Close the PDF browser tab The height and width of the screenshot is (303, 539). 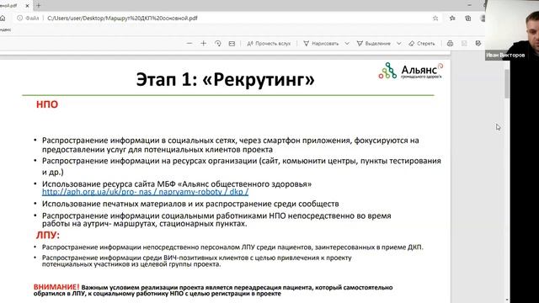(27, 6)
